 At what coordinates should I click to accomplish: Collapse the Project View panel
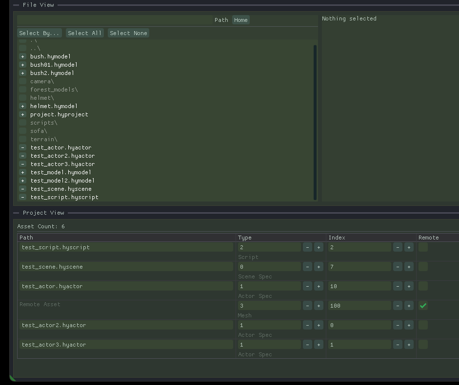(x=16, y=213)
